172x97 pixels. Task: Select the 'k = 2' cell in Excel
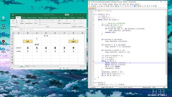46,36
